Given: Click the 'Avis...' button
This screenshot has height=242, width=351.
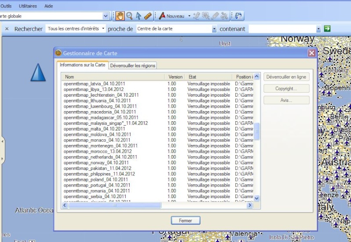Looking at the screenshot, I should [x=286, y=100].
